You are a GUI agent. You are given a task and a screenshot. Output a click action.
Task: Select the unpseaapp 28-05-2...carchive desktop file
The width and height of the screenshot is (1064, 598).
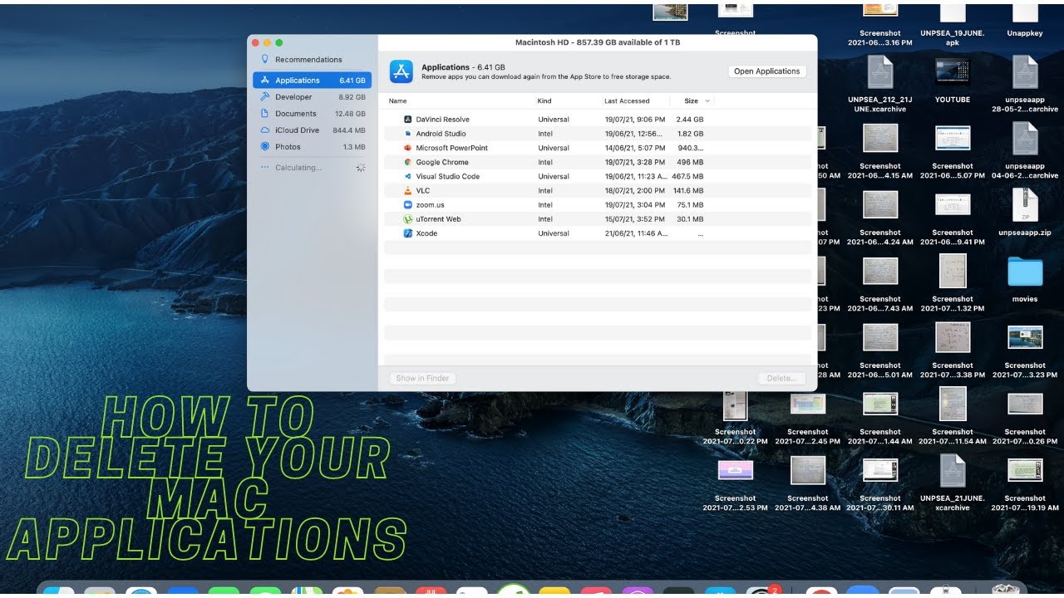[x=1025, y=83]
